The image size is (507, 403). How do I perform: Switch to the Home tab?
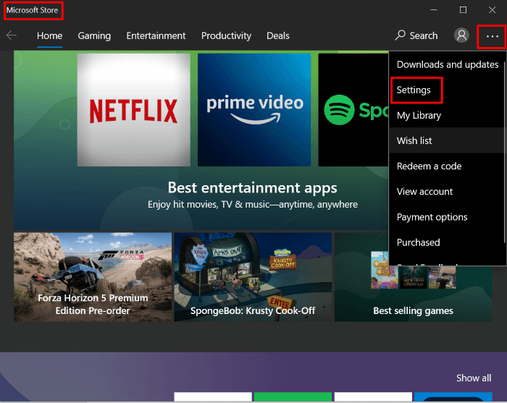49,35
